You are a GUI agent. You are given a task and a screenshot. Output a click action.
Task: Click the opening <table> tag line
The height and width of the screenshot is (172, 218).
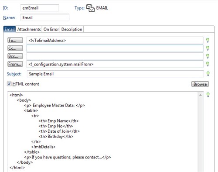tap(31, 110)
